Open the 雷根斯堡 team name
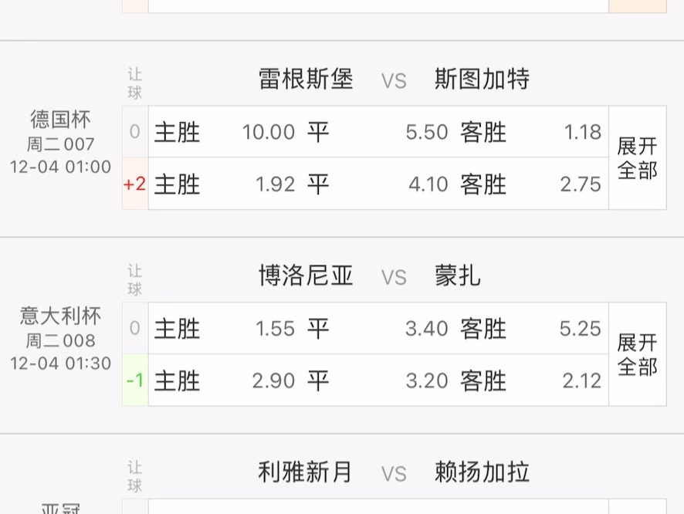684x514 pixels. 306,79
